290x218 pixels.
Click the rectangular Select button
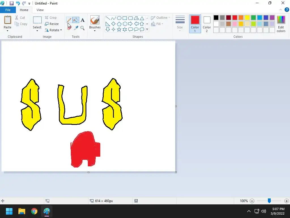[37, 22]
